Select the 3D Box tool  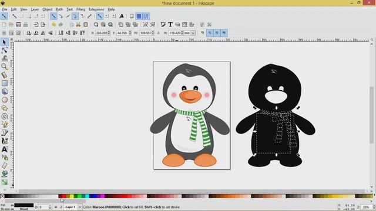(x=4, y=91)
